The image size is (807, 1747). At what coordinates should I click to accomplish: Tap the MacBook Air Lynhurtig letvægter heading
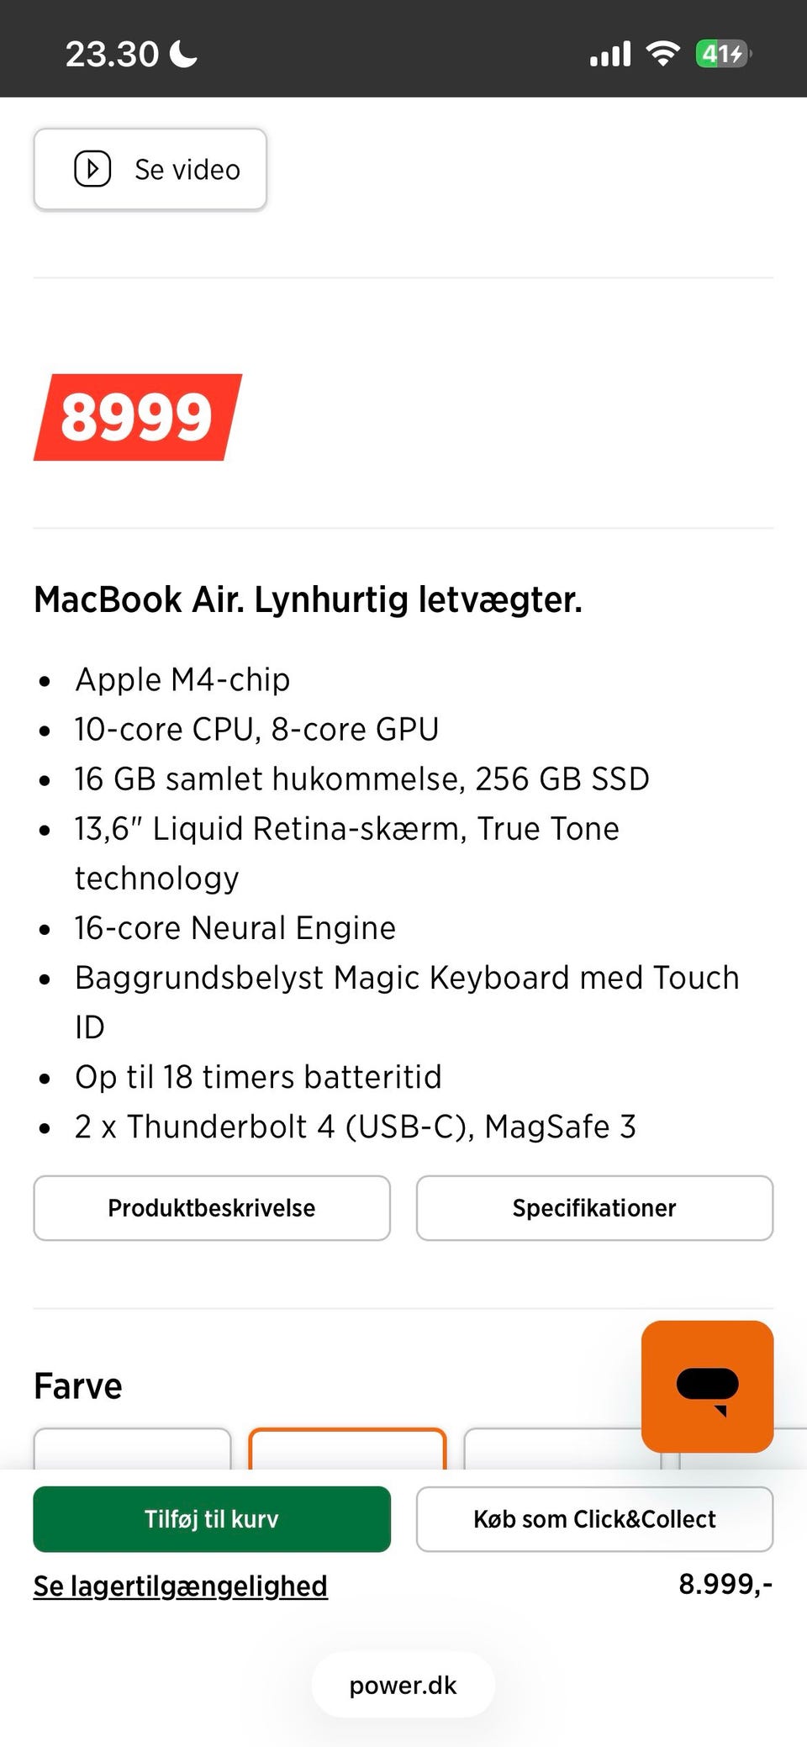click(308, 600)
